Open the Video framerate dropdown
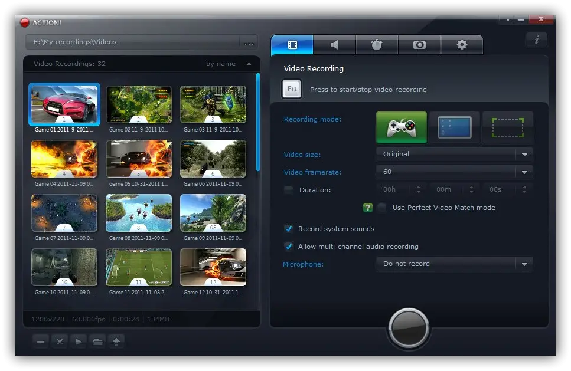Screen dimensions: 571x371 coord(455,172)
